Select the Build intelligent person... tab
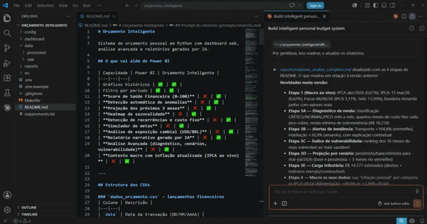The image size is (427, 224). pos(296,16)
